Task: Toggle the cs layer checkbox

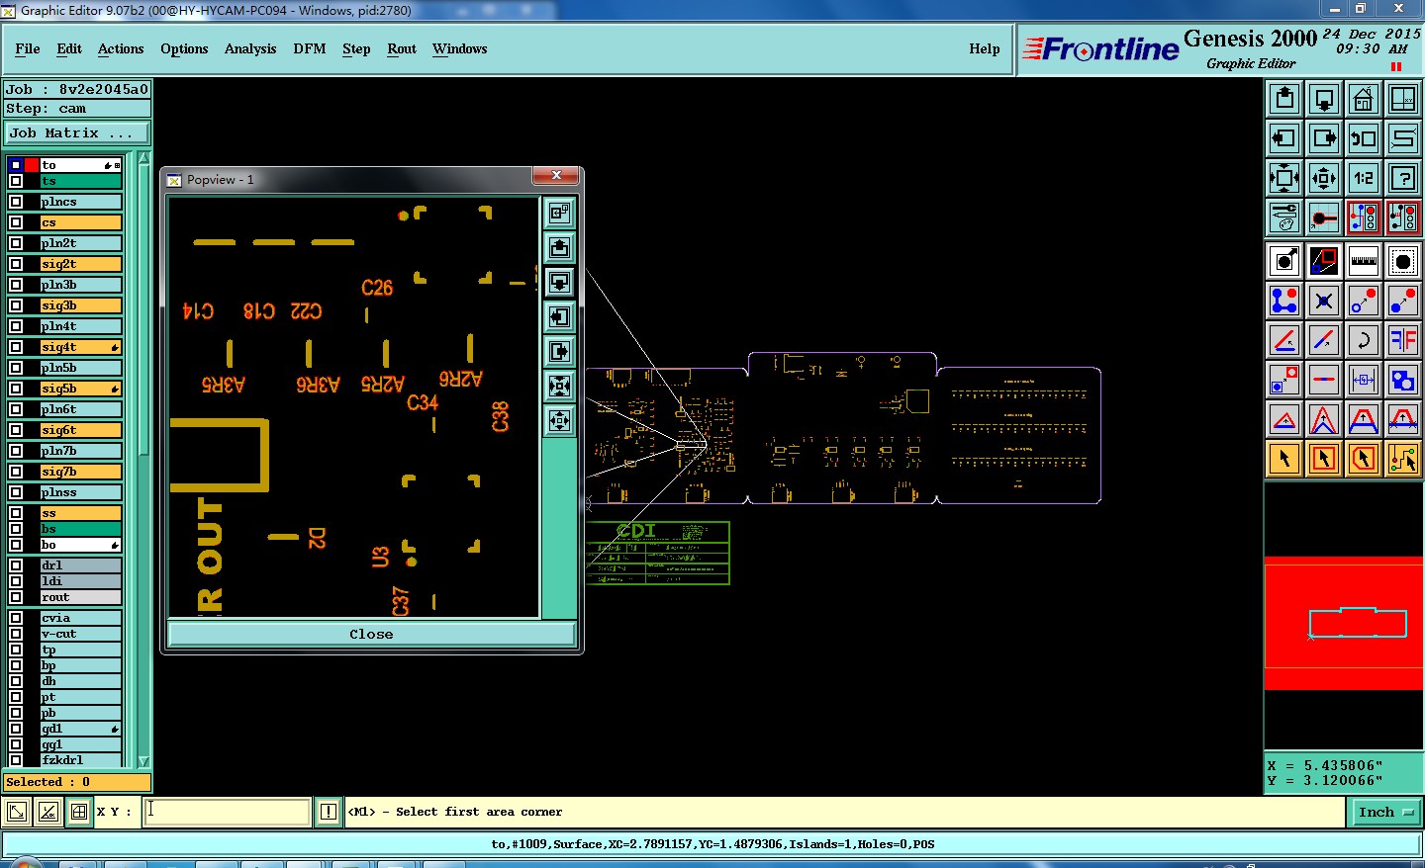Action: click(x=16, y=222)
